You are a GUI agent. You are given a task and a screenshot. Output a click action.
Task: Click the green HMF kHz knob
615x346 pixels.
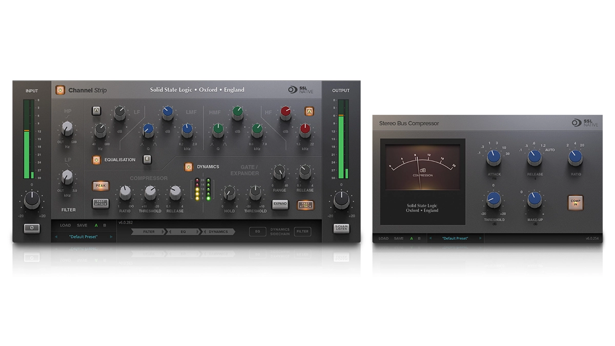(257, 130)
